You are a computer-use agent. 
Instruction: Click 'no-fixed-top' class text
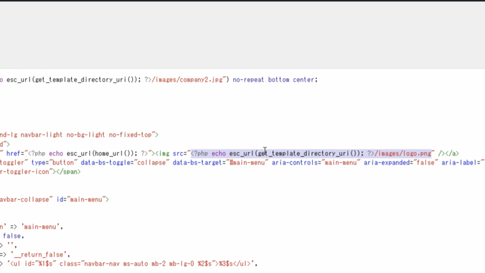point(130,135)
